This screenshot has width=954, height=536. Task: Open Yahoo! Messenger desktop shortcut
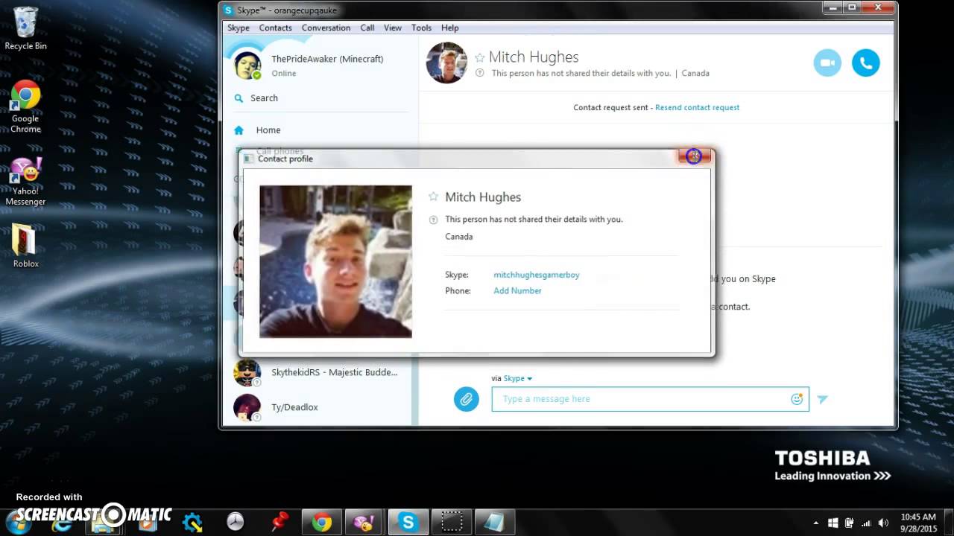click(25, 181)
